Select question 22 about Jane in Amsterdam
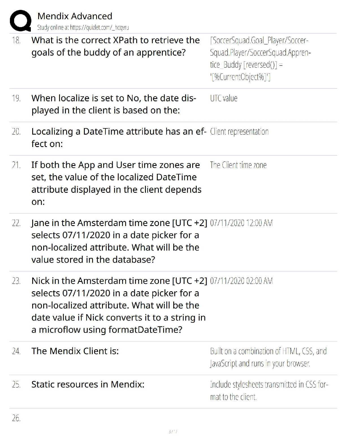 point(119,241)
